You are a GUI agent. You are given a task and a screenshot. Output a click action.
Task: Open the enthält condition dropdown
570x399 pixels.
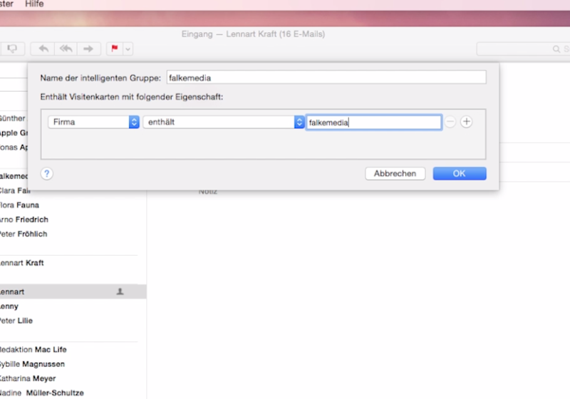(x=224, y=123)
